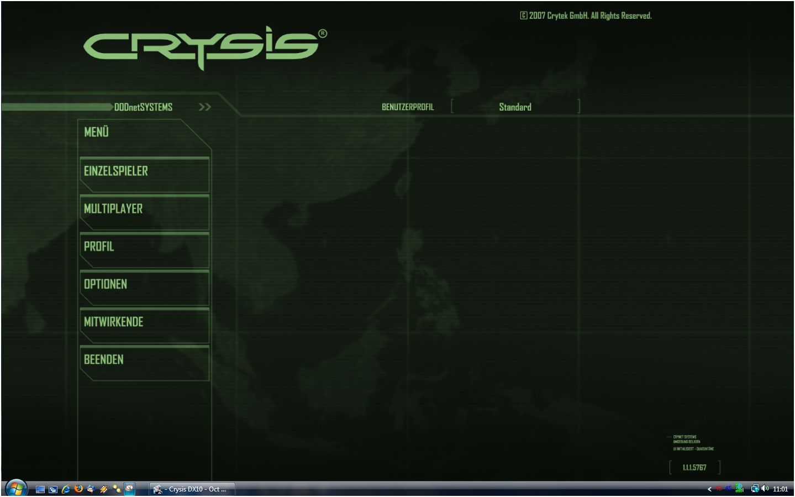Screen dimensions: 795x497
Task: Launch Winamp from the quick launch
Action: [x=104, y=489]
